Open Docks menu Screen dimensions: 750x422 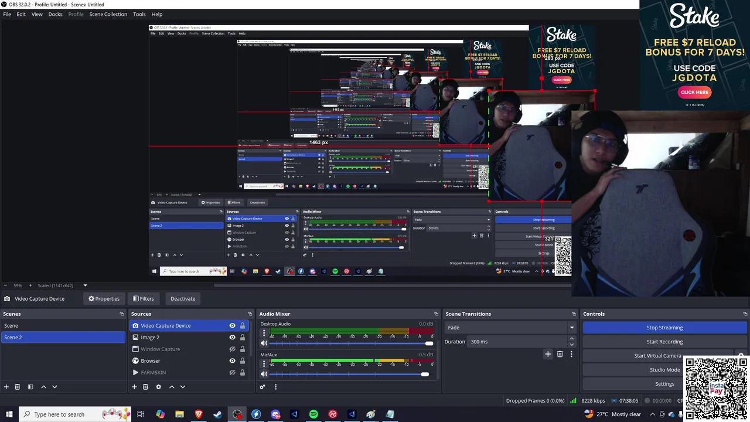click(x=55, y=14)
